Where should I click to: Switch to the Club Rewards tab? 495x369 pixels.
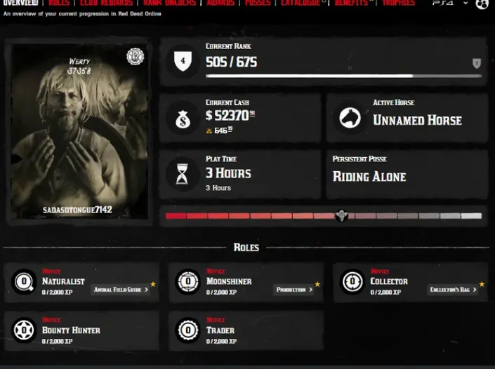[107, 3]
